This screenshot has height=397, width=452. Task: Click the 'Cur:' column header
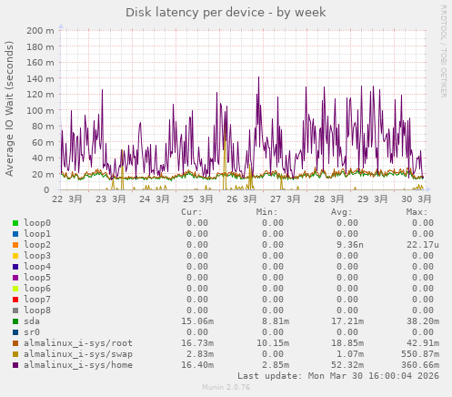pyautogui.click(x=192, y=212)
